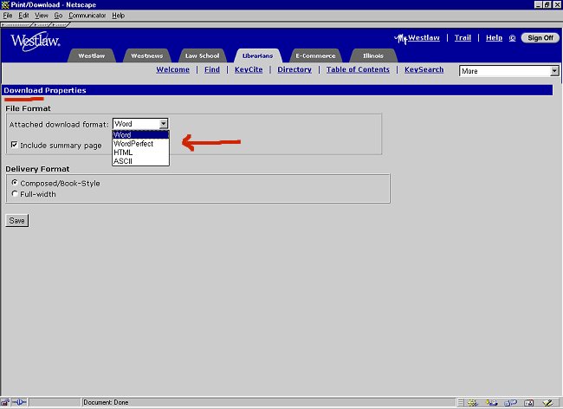563x409 pixels.
Task: Click the Save button
Action: click(16, 220)
